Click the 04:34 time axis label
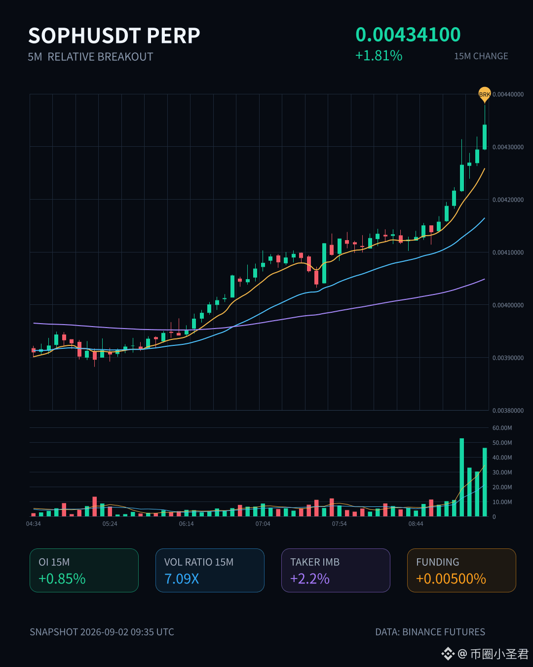This screenshot has width=533, height=667. [x=34, y=524]
